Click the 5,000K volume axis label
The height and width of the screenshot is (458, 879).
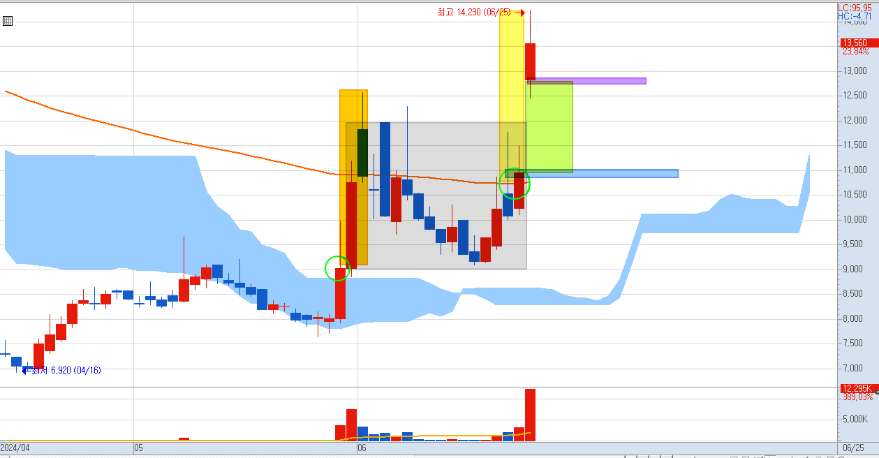click(855, 420)
